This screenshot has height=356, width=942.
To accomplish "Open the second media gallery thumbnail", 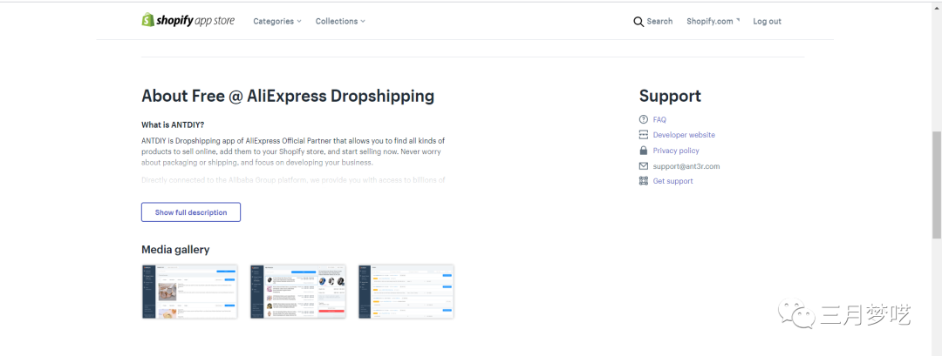I will coord(298,292).
